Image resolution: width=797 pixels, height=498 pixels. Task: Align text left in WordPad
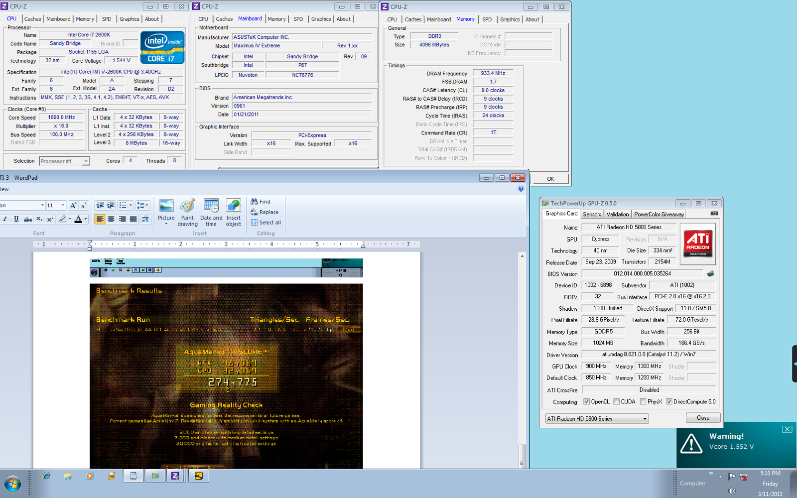pos(100,219)
